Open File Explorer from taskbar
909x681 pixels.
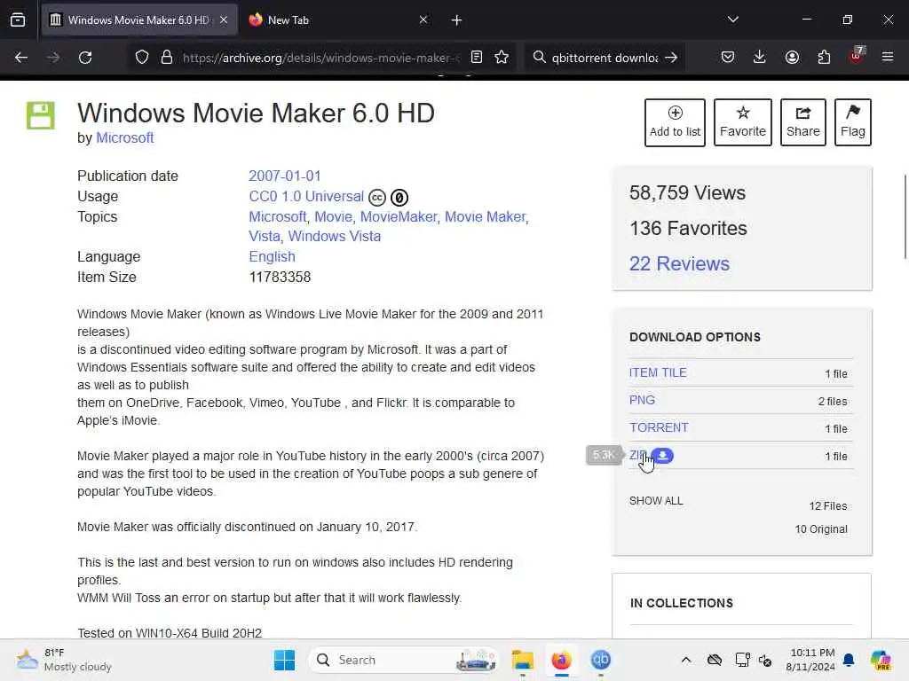coord(522,660)
